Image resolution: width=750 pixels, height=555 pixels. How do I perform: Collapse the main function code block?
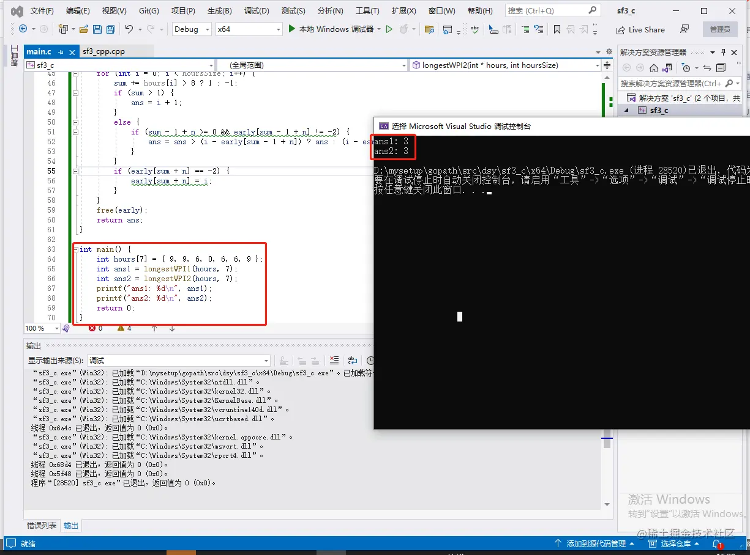click(75, 249)
